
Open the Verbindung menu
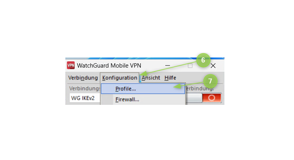coord(83,78)
